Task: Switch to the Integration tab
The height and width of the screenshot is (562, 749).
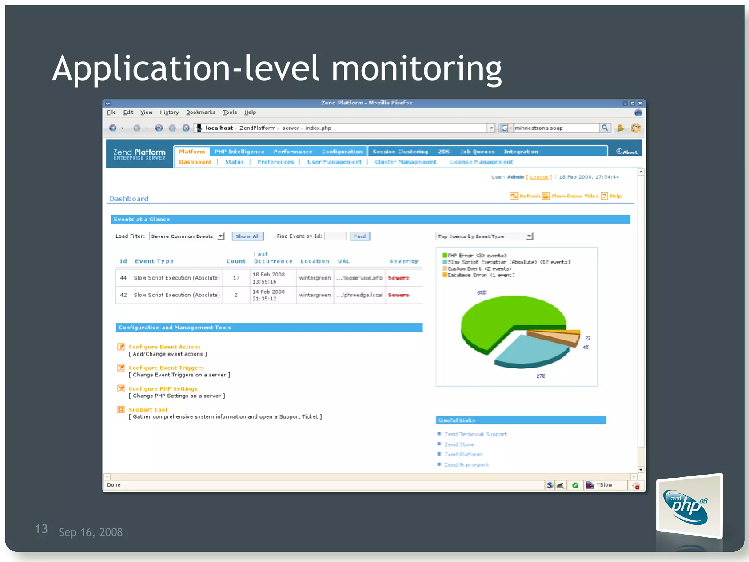Action: (522, 151)
